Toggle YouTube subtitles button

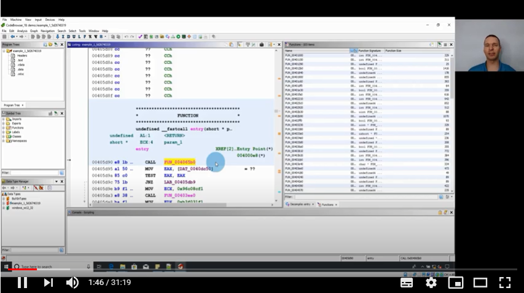[407, 283]
